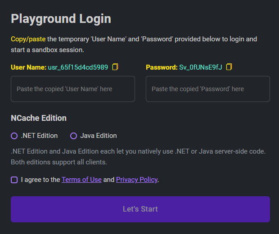279x234 pixels.
Task: Click the "Both editions support all clients." text
Action: [59, 162]
